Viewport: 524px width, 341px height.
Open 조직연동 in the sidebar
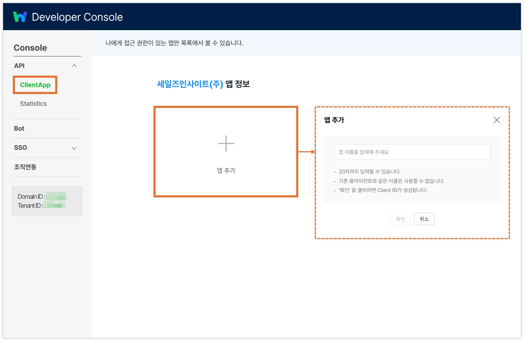(25, 167)
